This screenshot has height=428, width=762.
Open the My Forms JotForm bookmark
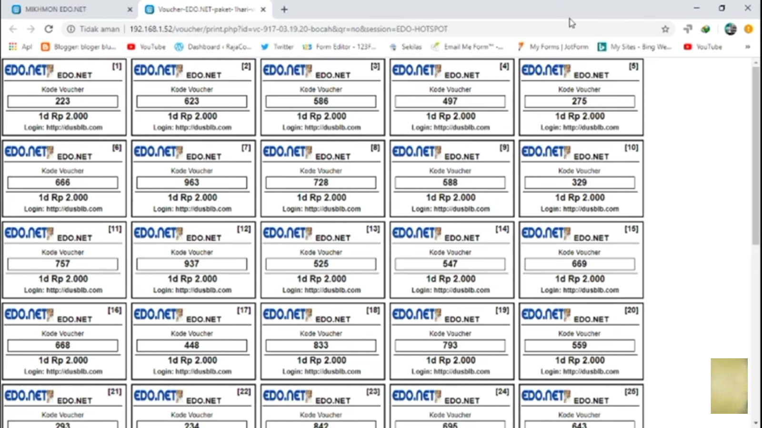point(552,47)
